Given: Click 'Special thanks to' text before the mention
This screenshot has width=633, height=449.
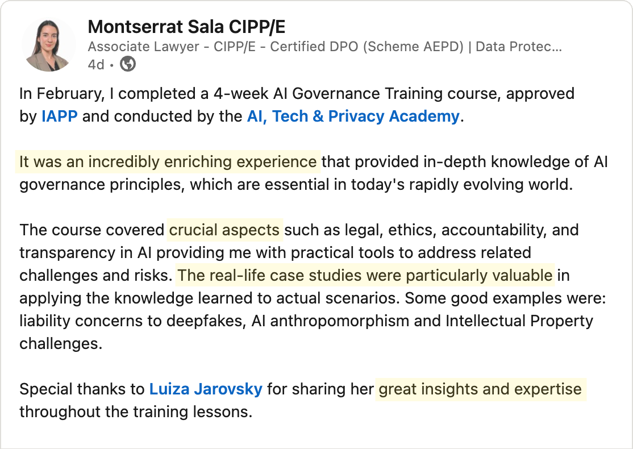Looking at the screenshot, I should pyautogui.click(x=82, y=389).
